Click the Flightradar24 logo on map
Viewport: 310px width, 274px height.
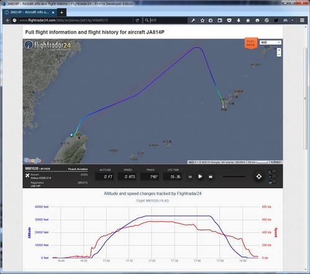[48, 45]
